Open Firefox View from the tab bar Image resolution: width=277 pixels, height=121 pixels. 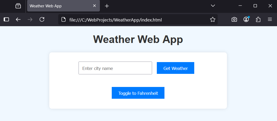(18, 6)
